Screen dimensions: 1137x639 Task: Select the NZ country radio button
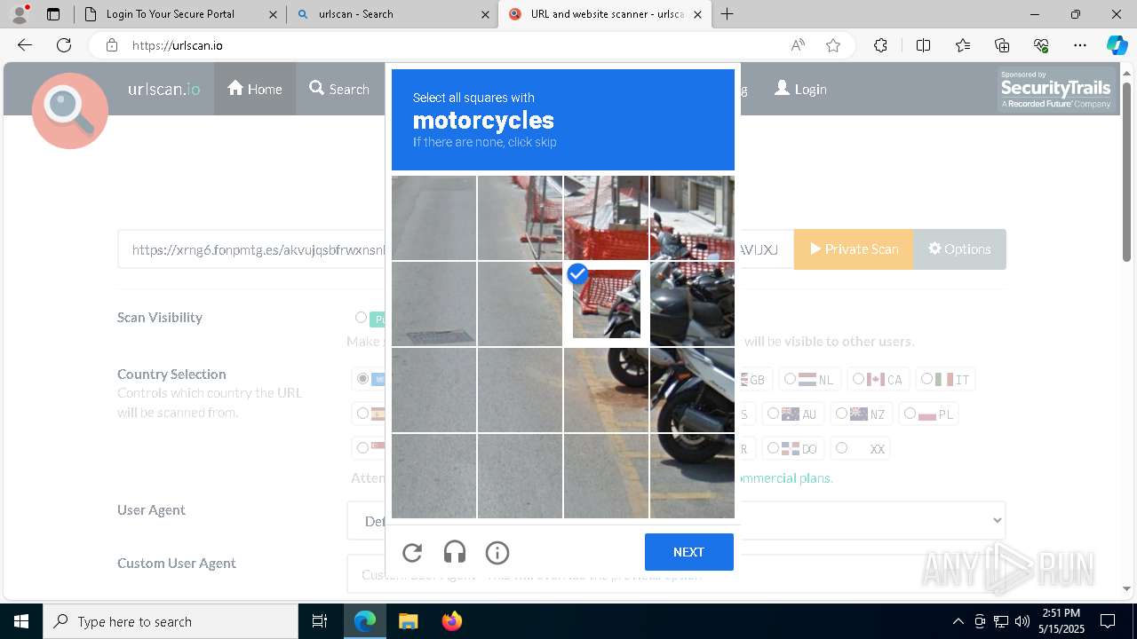pos(841,414)
